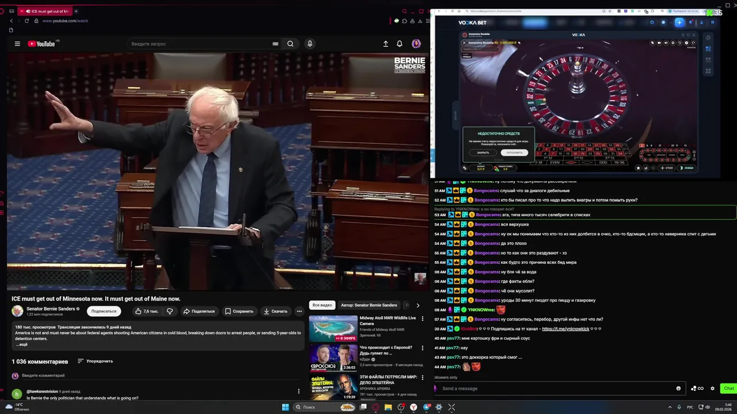Click Поделиться share button
This screenshot has width=737, height=414.
199,311
